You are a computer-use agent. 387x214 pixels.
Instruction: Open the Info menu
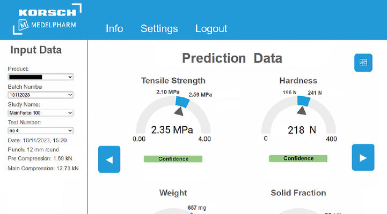pyautogui.click(x=114, y=29)
